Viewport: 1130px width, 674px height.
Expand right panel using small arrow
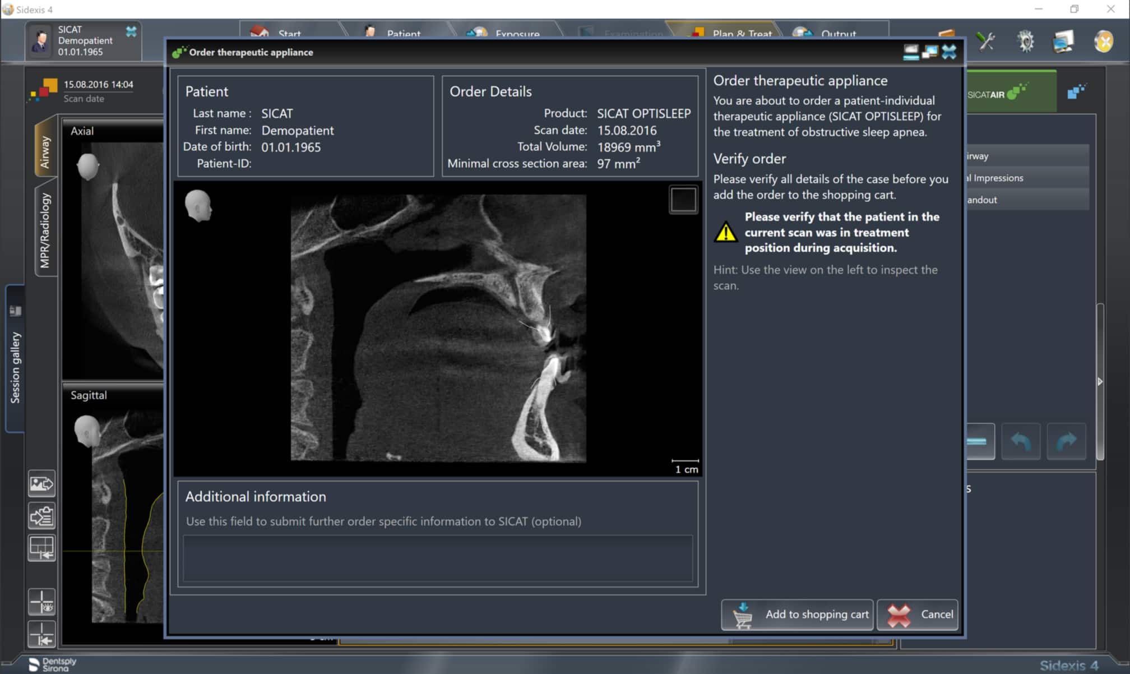[1100, 382]
